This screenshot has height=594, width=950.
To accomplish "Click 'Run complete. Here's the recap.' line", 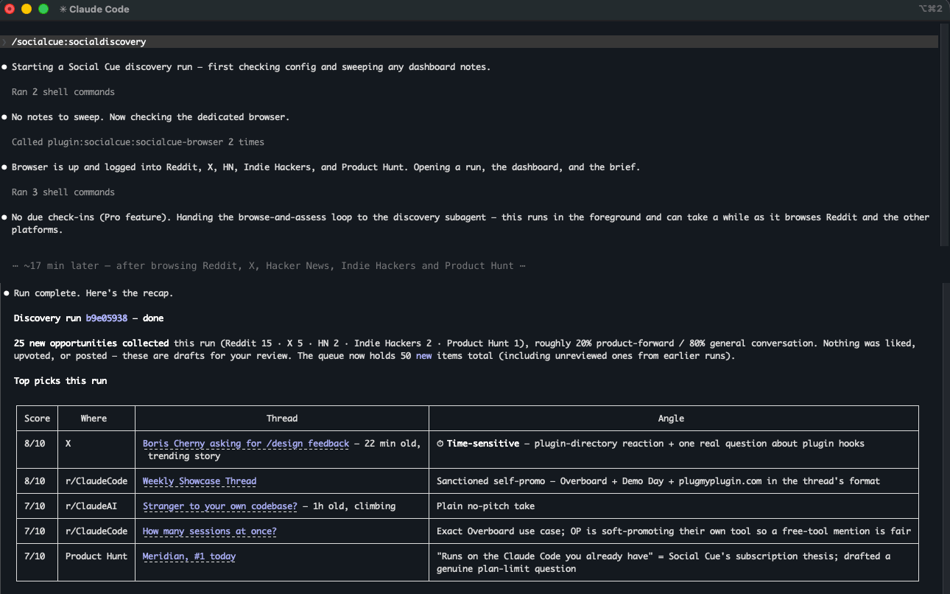I will coord(94,293).
